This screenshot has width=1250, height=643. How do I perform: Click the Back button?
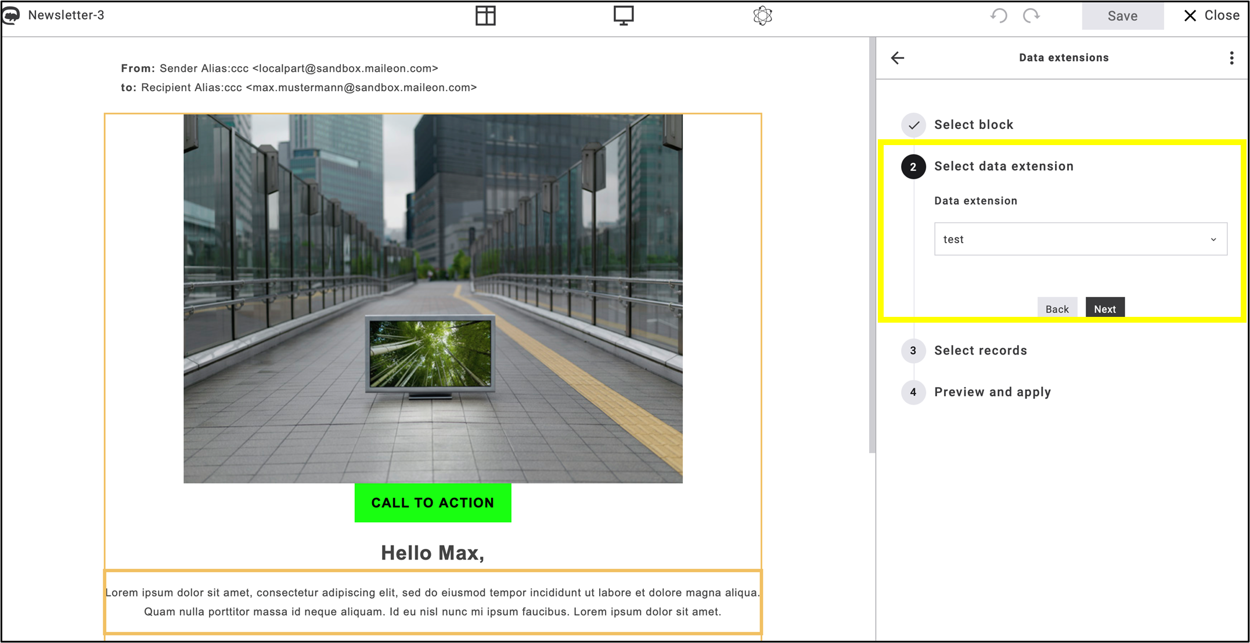coord(1057,308)
